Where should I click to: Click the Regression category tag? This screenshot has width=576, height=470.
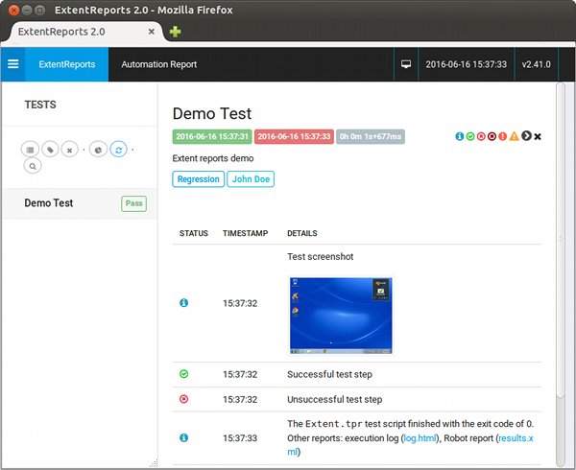(x=199, y=178)
